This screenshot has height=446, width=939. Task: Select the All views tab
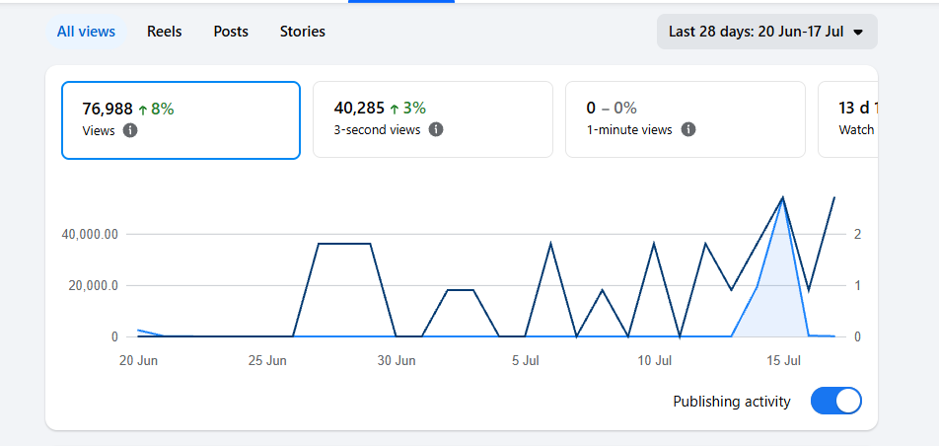pyautogui.click(x=86, y=32)
